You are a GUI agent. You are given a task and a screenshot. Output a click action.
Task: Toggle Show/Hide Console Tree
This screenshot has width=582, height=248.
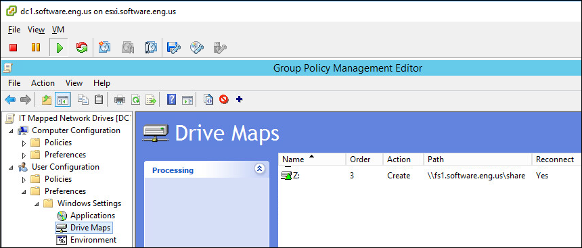63,99
